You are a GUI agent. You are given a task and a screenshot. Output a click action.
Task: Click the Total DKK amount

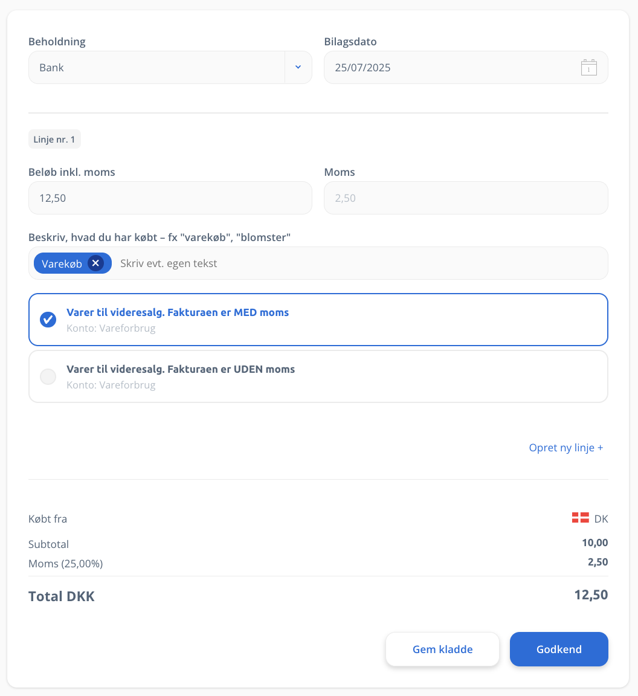point(591,594)
